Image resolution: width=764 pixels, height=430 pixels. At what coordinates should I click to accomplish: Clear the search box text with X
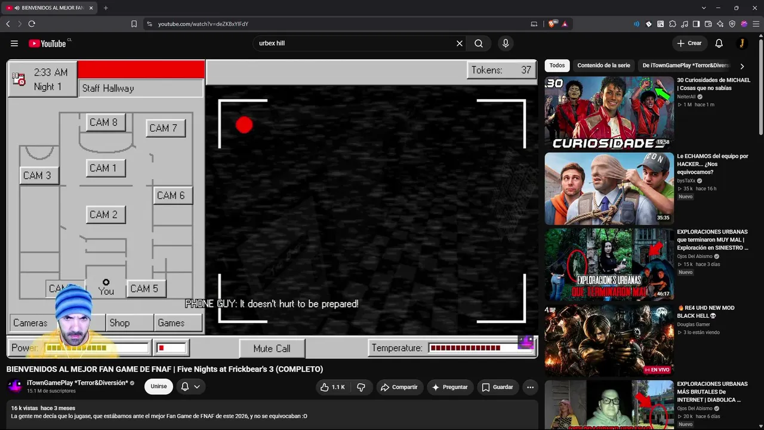point(460,43)
